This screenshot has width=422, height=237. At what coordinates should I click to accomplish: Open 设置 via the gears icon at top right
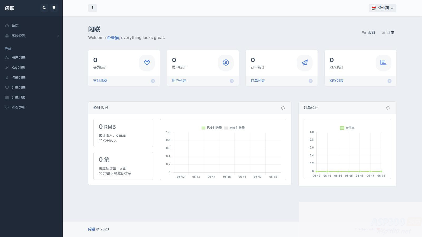[x=368, y=32]
